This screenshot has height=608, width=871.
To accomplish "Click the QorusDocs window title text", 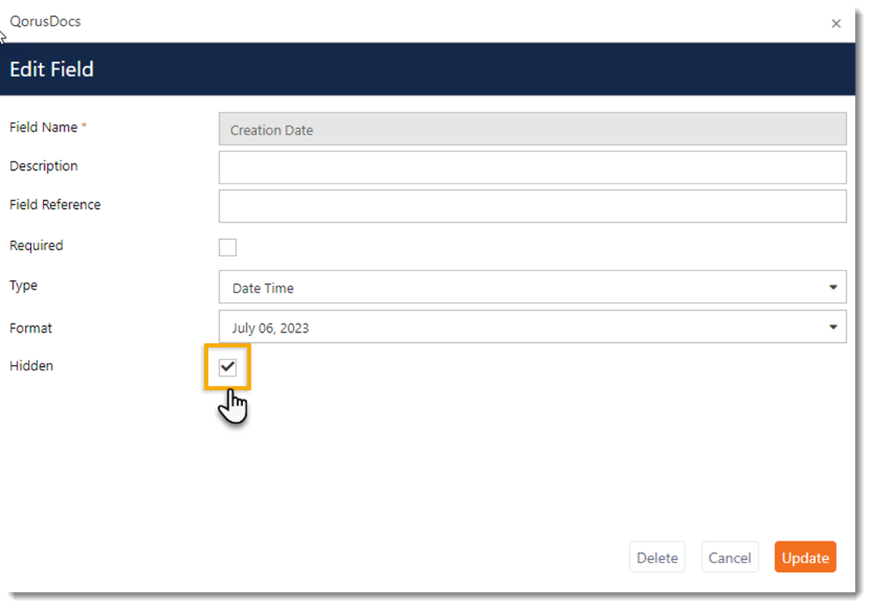I will (45, 21).
